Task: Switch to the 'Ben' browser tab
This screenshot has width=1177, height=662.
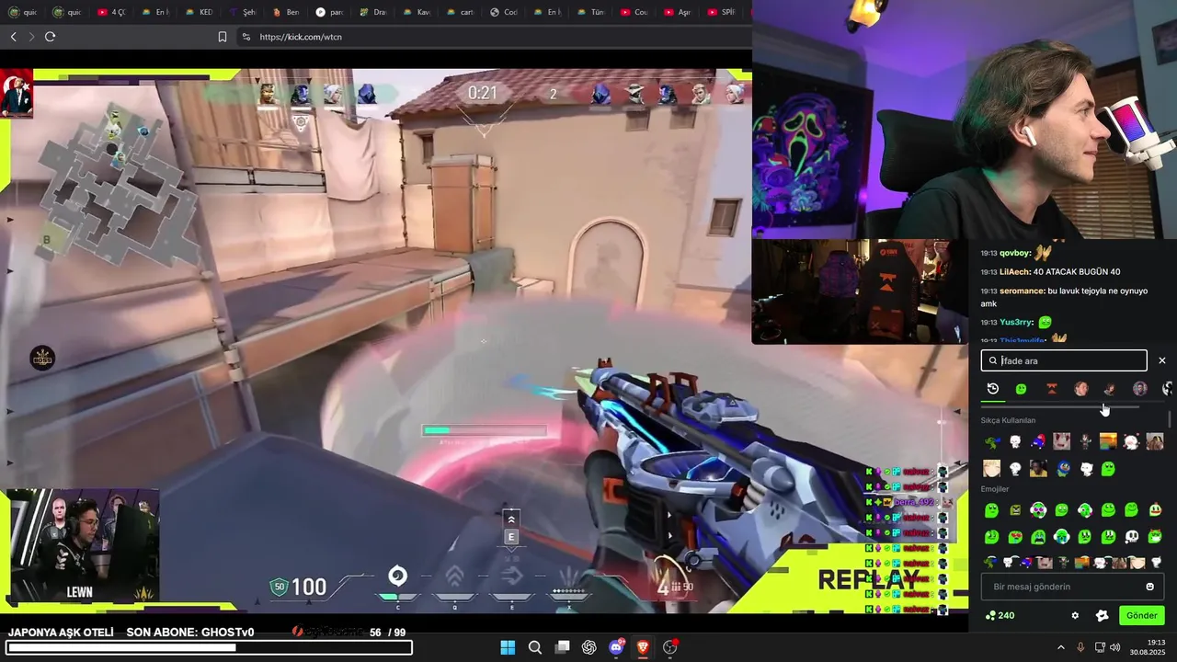Action: point(287,12)
